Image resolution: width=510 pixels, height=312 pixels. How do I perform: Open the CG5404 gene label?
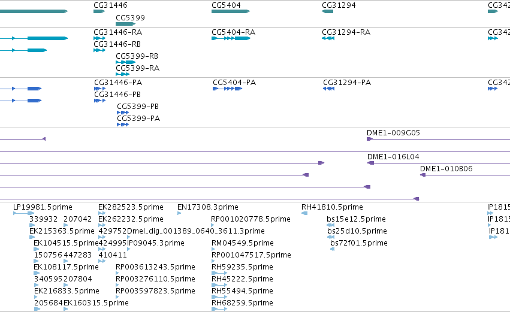[x=226, y=5]
